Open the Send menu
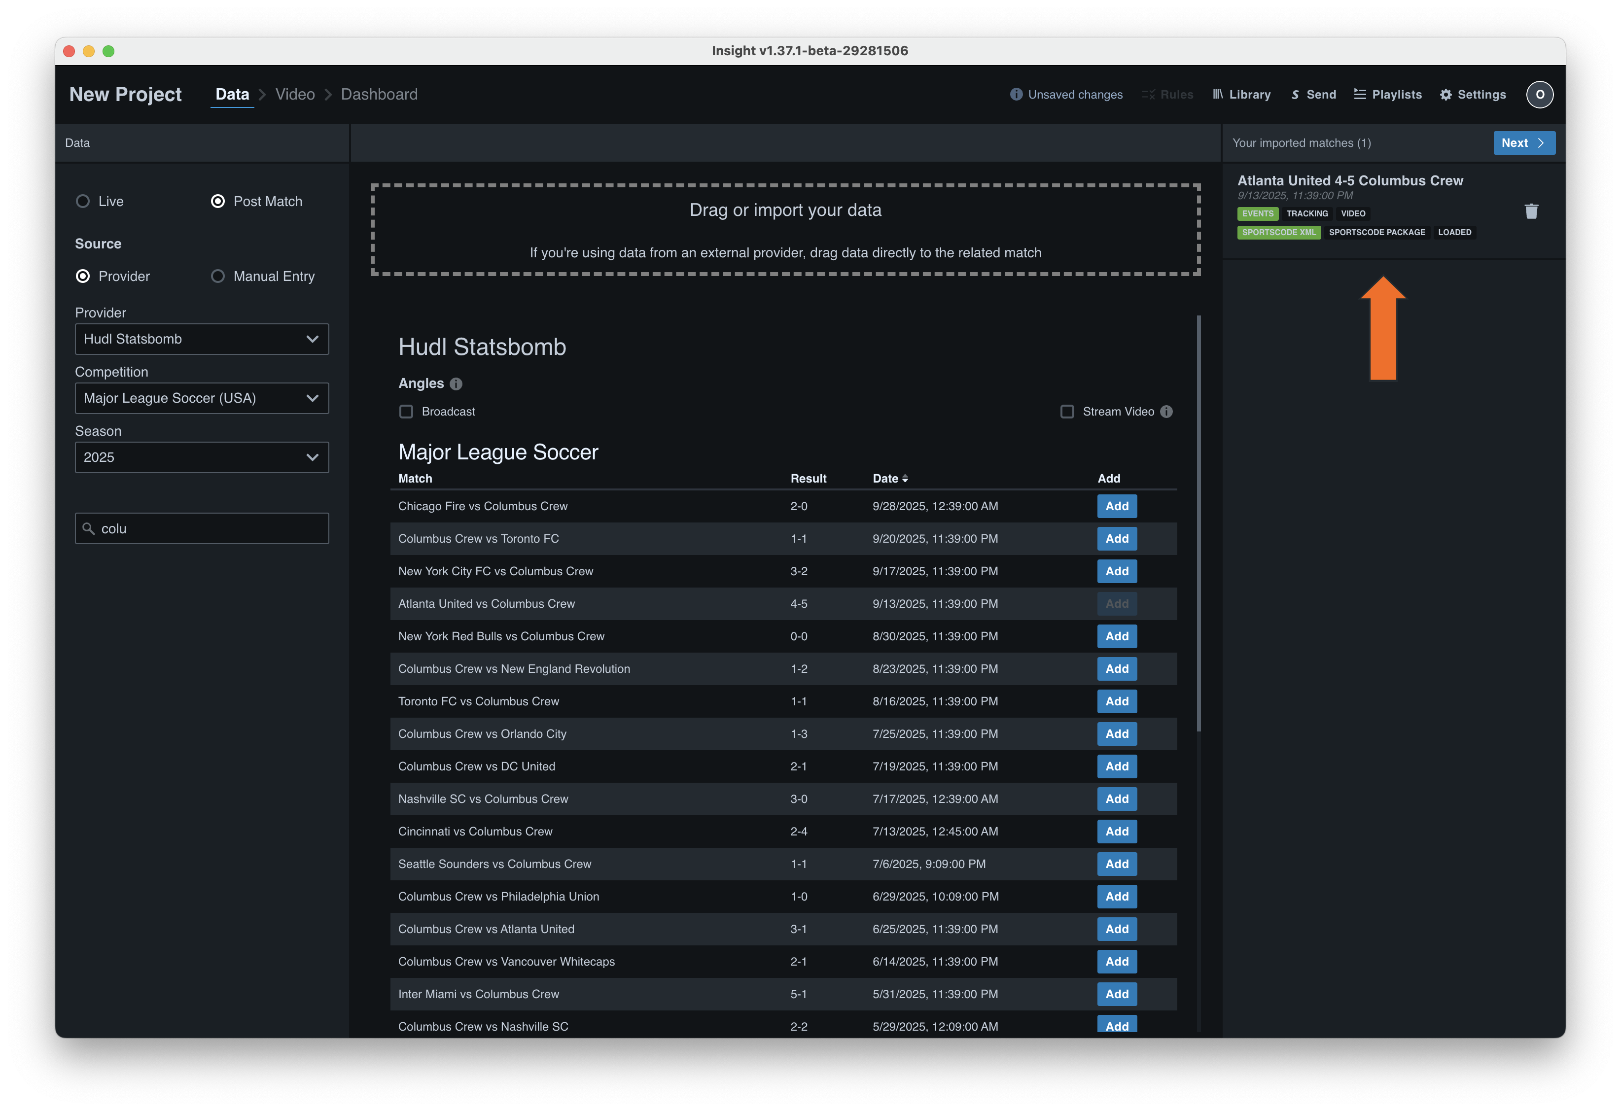The height and width of the screenshot is (1111, 1621). tap(1313, 94)
